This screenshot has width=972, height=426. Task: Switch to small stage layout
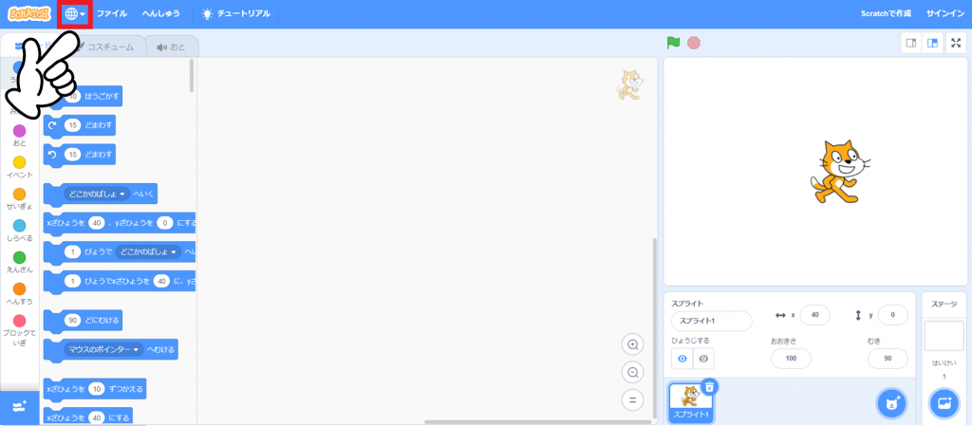[910, 44]
